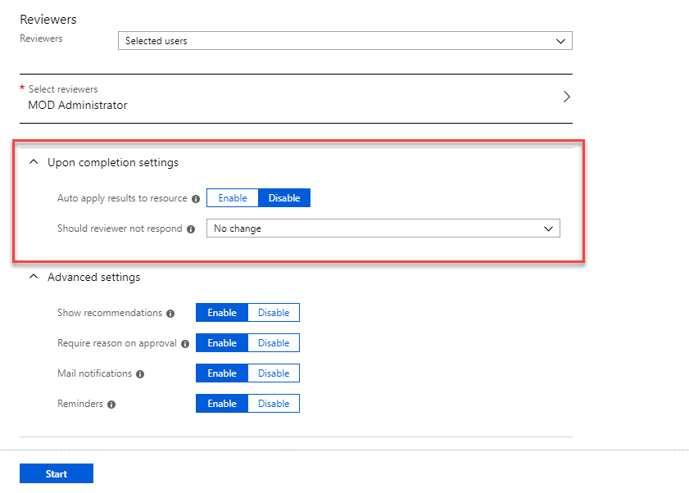Disable Reminders
This screenshot has height=493, width=689.
(274, 404)
